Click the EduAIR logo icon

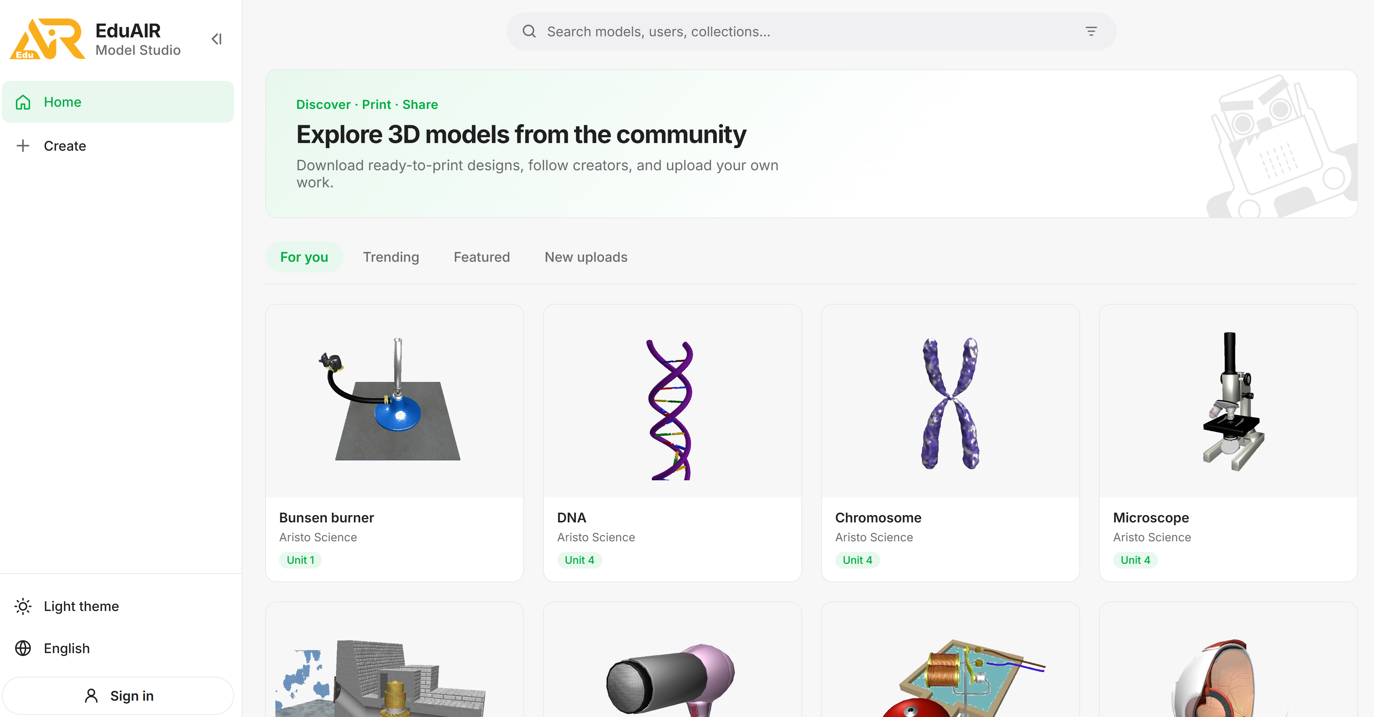[x=48, y=39]
